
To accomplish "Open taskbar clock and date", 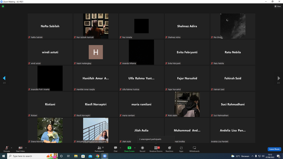I will (270, 156).
